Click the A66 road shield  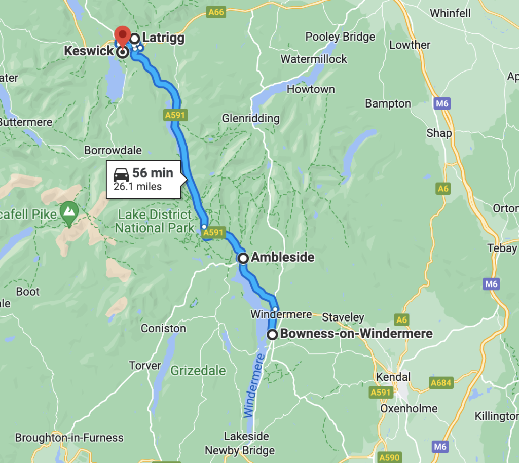coord(216,12)
